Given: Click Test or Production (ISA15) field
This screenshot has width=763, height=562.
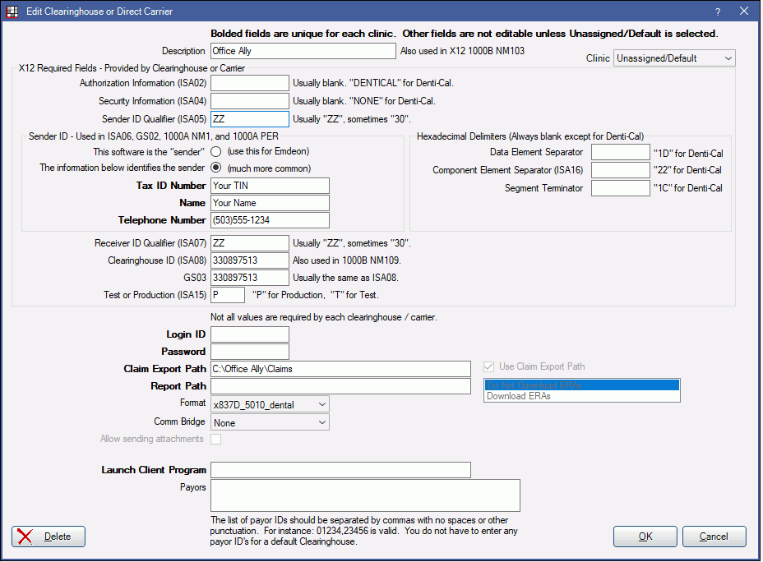Looking at the screenshot, I should tap(228, 295).
